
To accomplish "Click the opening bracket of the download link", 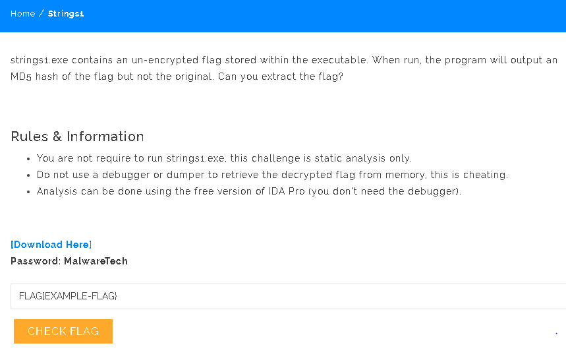I will tap(12, 245).
